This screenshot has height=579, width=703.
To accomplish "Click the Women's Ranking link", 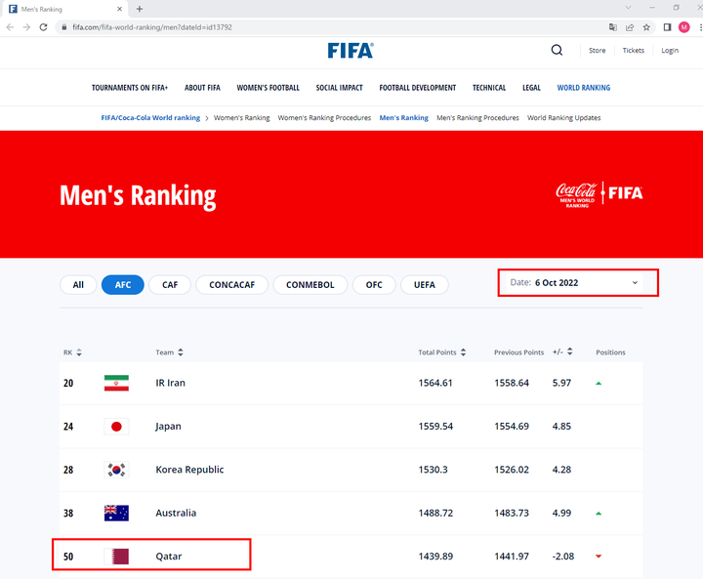I will pos(242,118).
